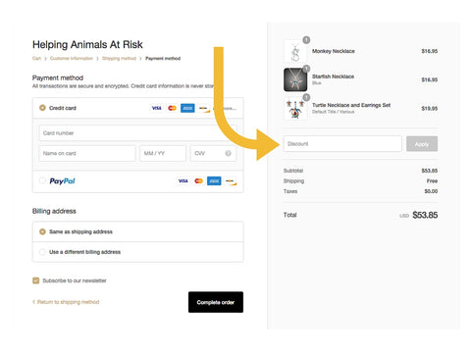Click Discover icon in Credit card row

(203, 108)
